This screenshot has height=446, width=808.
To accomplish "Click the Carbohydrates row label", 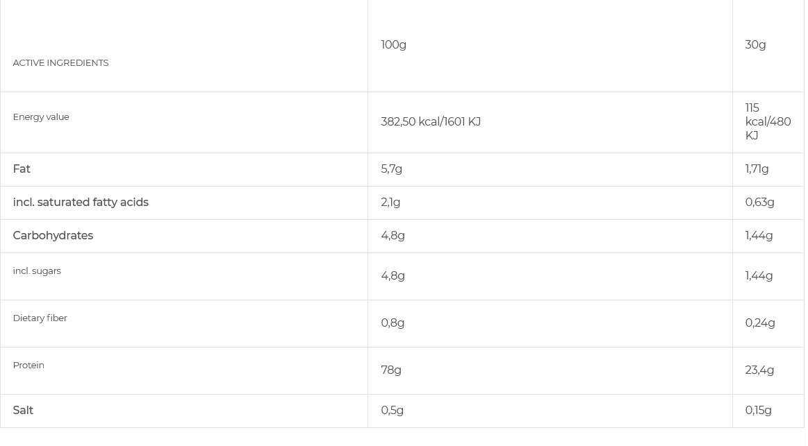I will pos(53,236).
